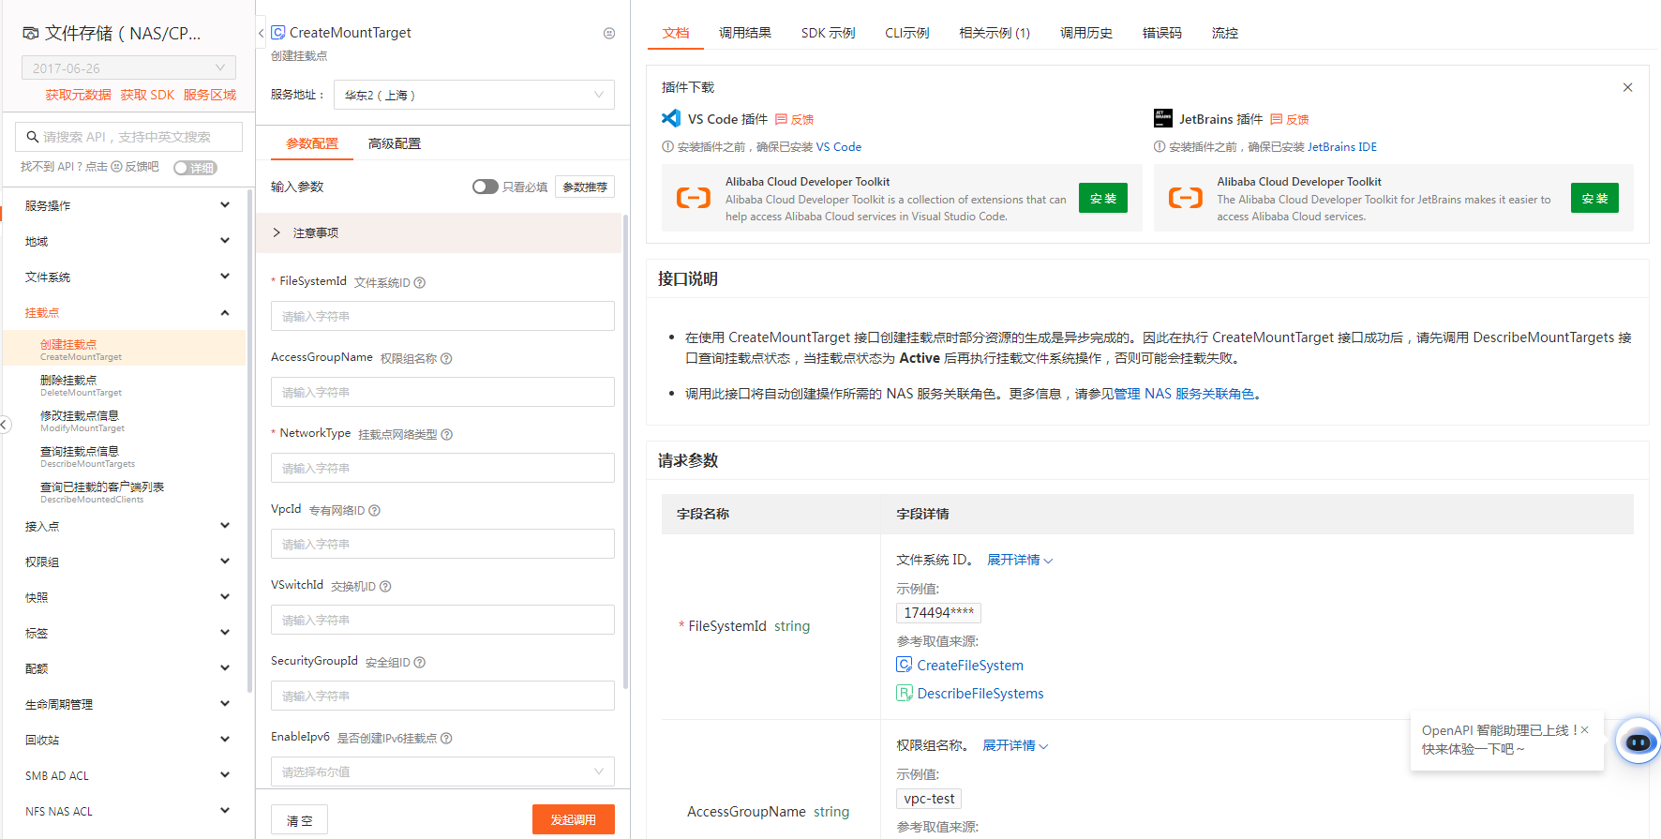Image resolution: width=1661 pixels, height=839 pixels.
Task: Dismiss the OpenAPI 智能助理 popup tip
Action: click(x=1584, y=729)
